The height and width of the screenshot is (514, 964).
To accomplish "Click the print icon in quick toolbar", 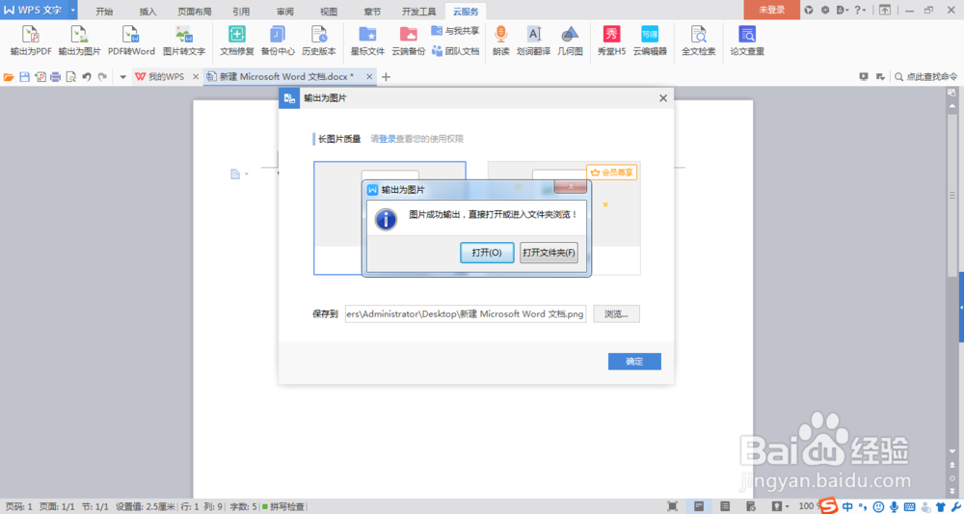I will pyautogui.click(x=56, y=77).
